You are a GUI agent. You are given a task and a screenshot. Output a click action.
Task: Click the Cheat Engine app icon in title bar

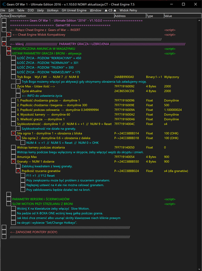point(4,4)
